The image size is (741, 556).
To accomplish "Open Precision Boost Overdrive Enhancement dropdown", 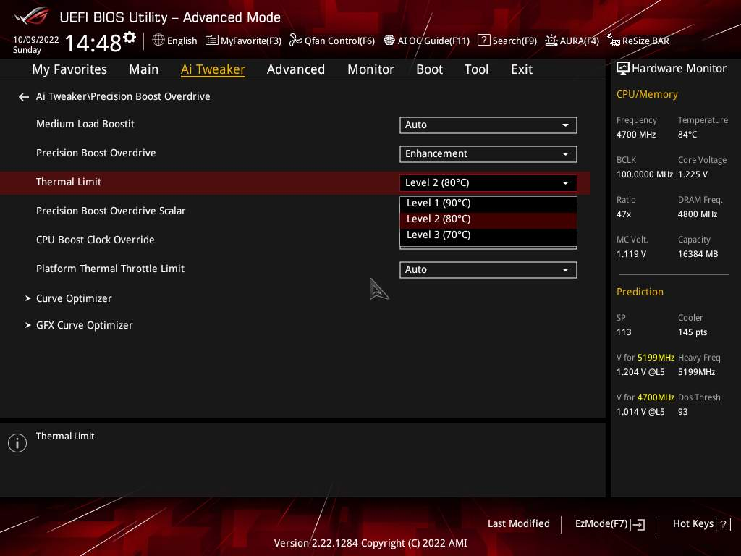I will click(488, 154).
